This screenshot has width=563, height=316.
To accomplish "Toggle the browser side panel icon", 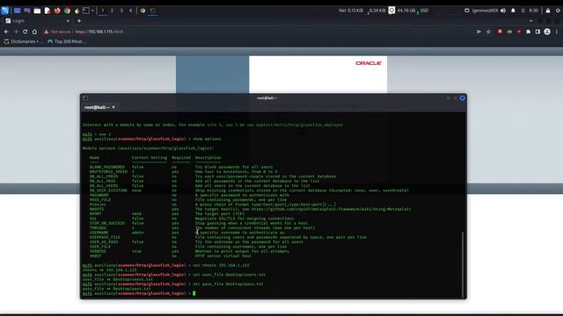I will pos(537,32).
